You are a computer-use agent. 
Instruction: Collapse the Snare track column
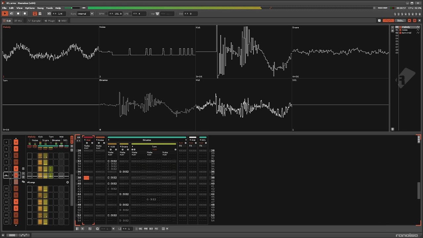pos(121,146)
